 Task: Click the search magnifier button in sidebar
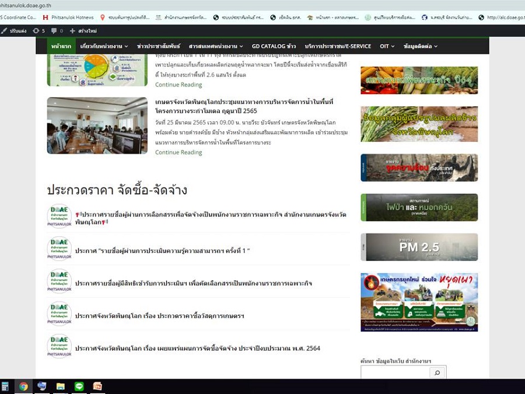coord(437,372)
